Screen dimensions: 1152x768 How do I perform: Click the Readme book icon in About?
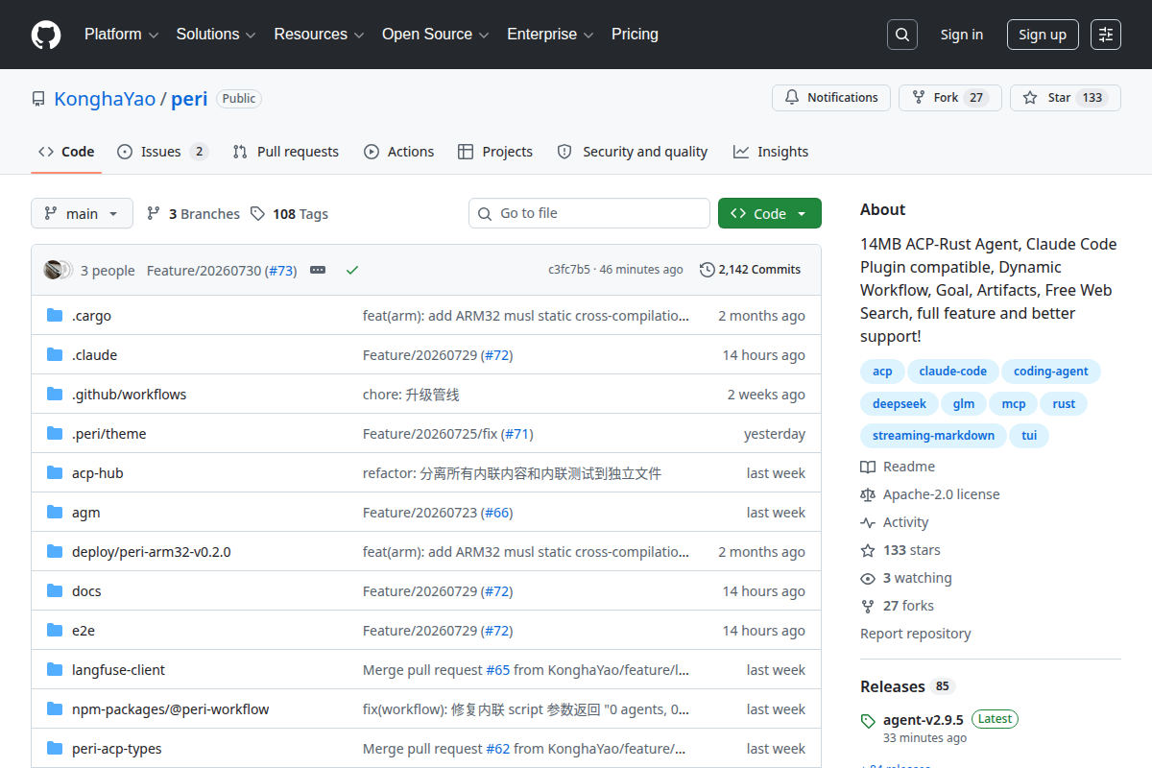tap(868, 467)
